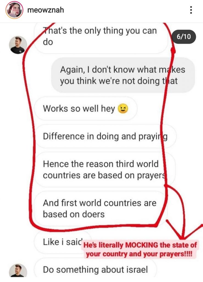This screenshot has width=203, height=282.
Task: Tap the "Works so well hey" message bubble
Action: pyautogui.click(x=86, y=109)
